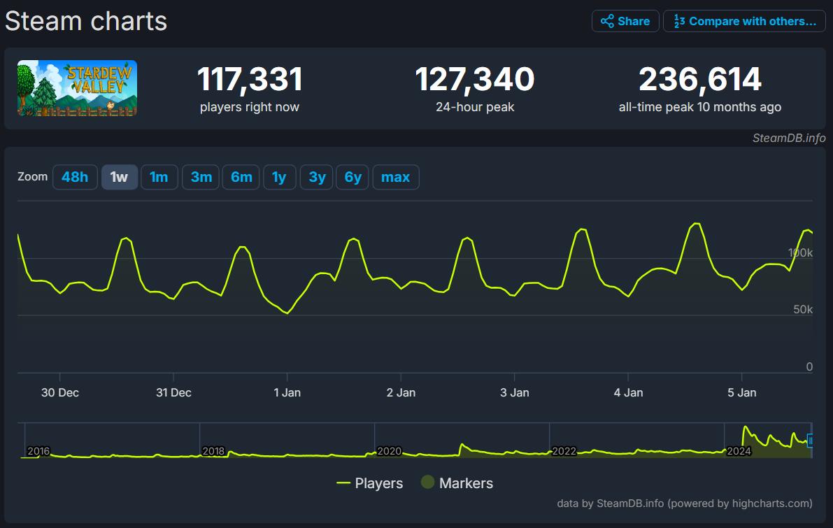Click the 3 Jan axis label
This screenshot has height=528, width=833.
(514, 392)
